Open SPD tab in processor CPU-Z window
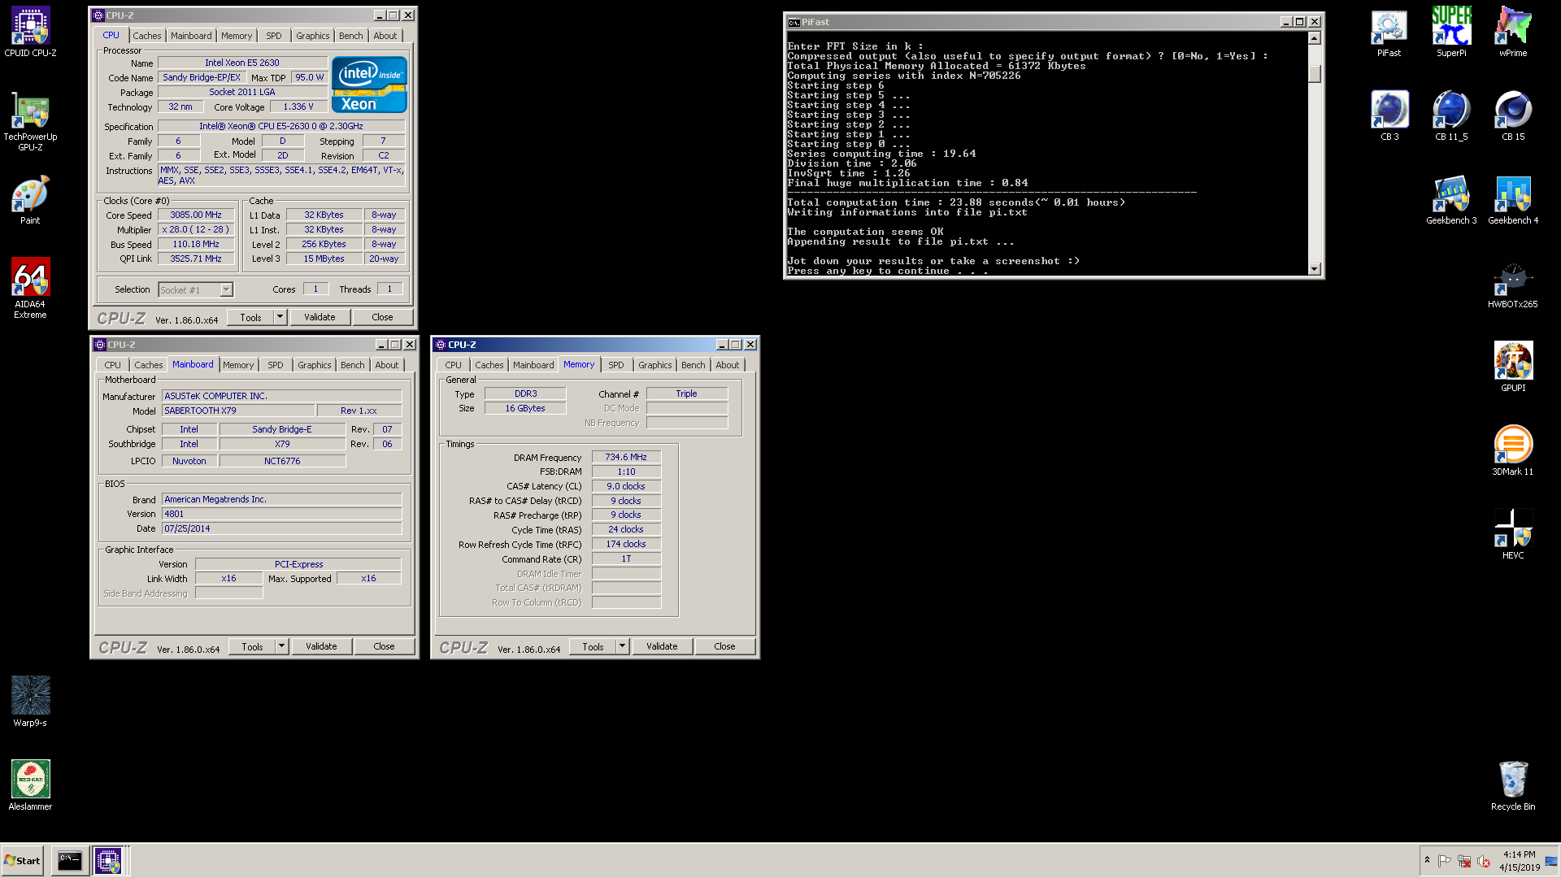The height and width of the screenshot is (878, 1561). tap(274, 36)
